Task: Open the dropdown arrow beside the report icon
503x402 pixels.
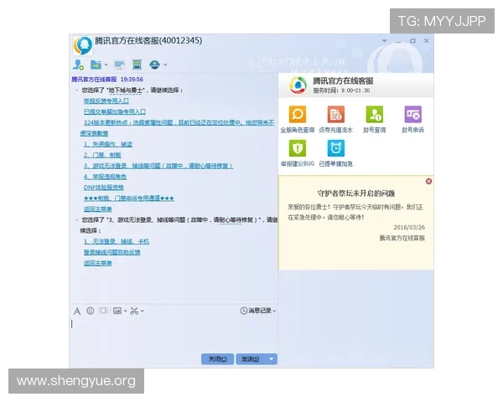Action: pyautogui.click(x=165, y=65)
